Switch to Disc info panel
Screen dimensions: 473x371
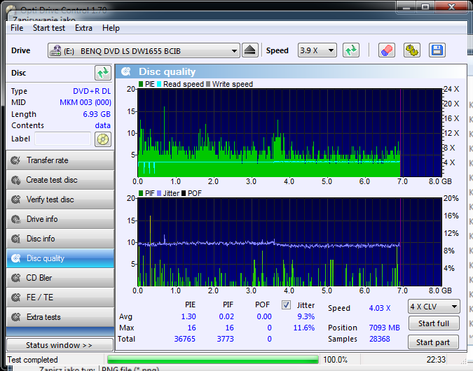pyautogui.click(x=60, y=239)
